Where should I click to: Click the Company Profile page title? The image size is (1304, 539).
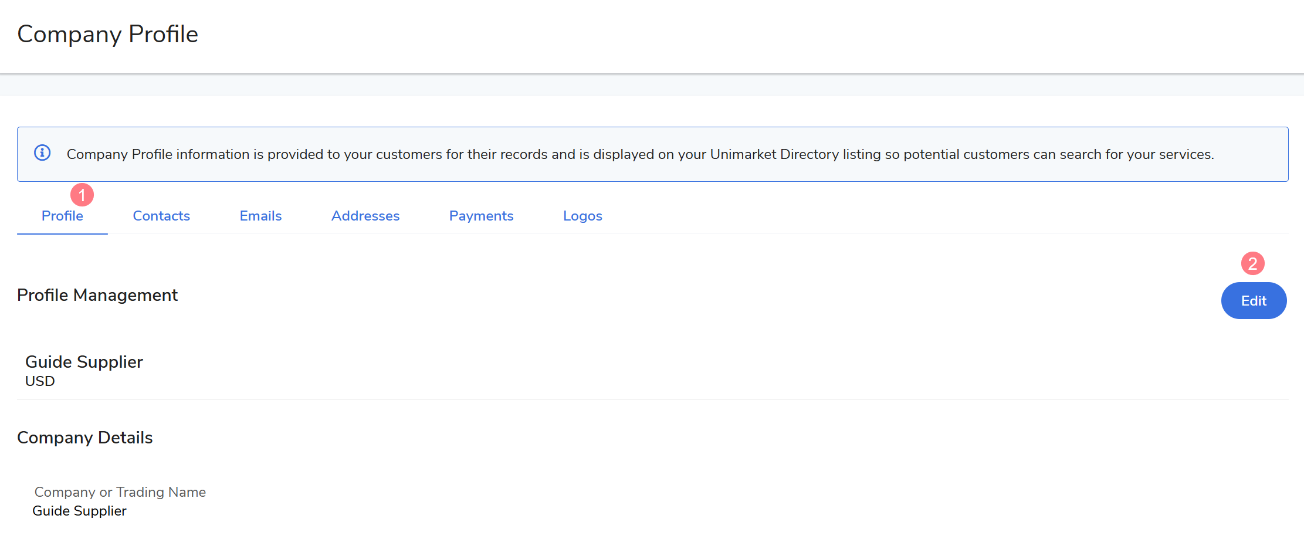point(108,34)
